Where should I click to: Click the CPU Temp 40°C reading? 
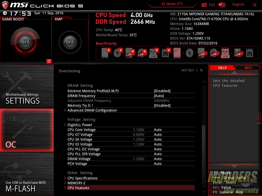[x=109, y=30]
